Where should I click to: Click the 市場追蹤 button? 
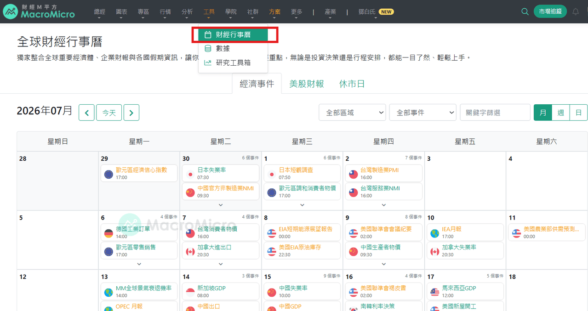coord(550,11)
